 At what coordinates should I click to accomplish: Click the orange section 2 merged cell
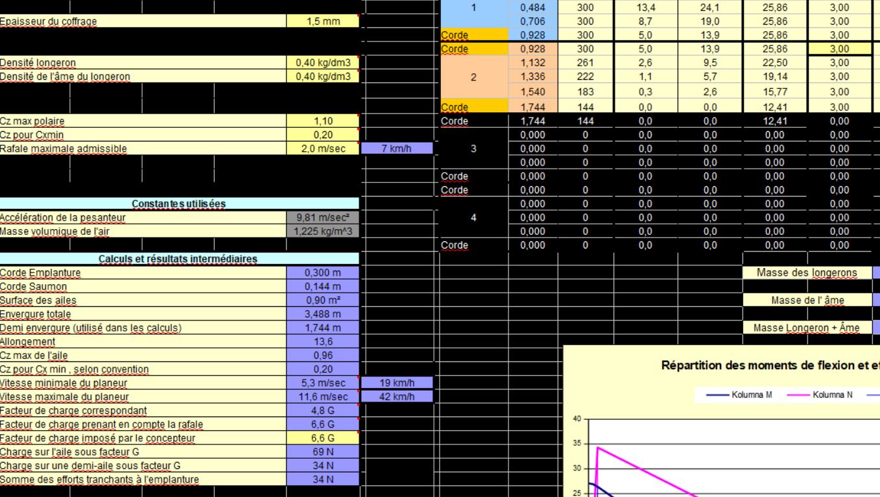[473, 77]
